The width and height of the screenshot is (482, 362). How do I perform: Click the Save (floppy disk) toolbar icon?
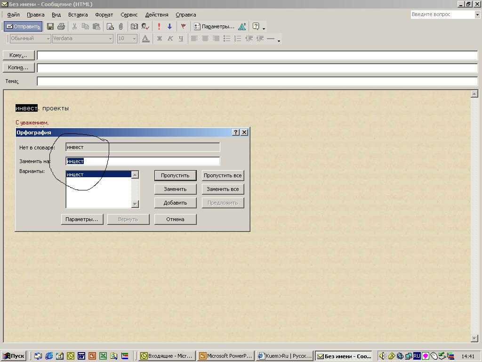coord(50,27)
